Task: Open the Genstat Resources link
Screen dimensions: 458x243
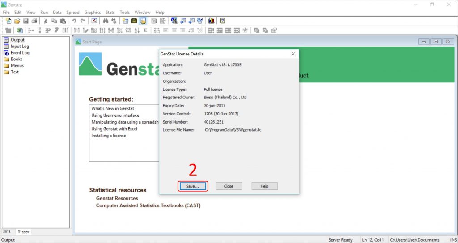Action: (117, 198)
